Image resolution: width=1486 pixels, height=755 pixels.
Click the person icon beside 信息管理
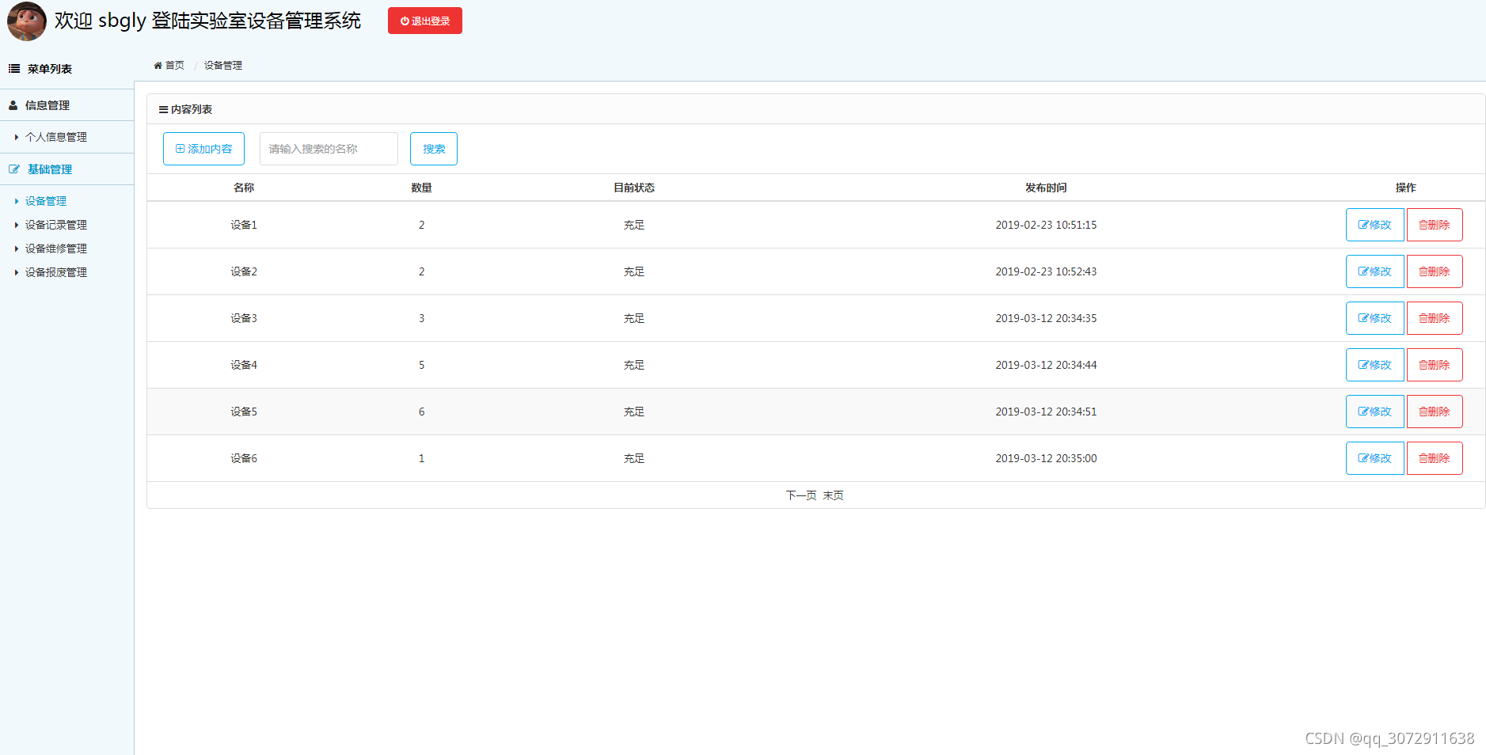(x=13, y=105)
